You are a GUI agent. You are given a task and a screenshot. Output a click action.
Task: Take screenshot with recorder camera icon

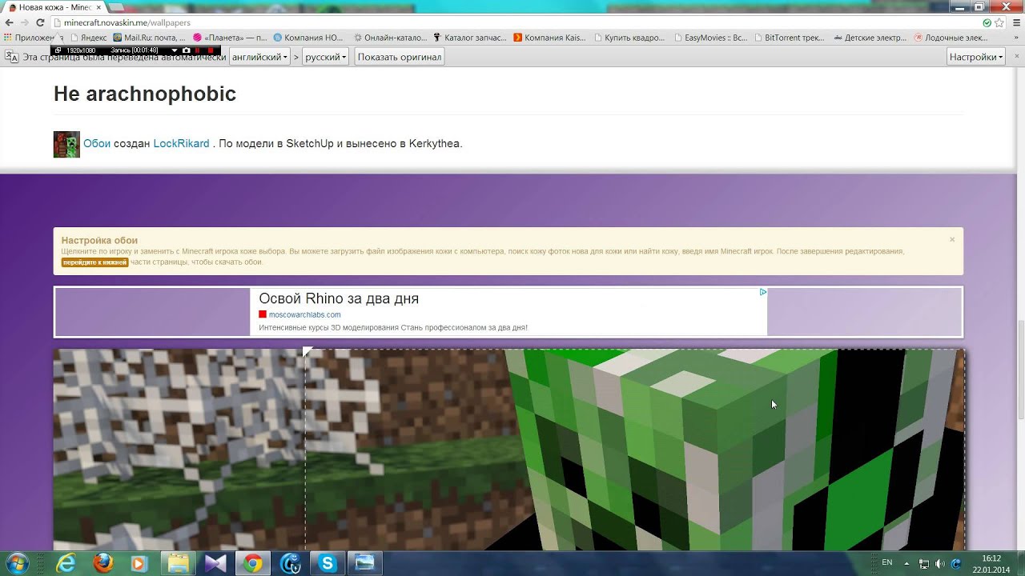(186, 50)
